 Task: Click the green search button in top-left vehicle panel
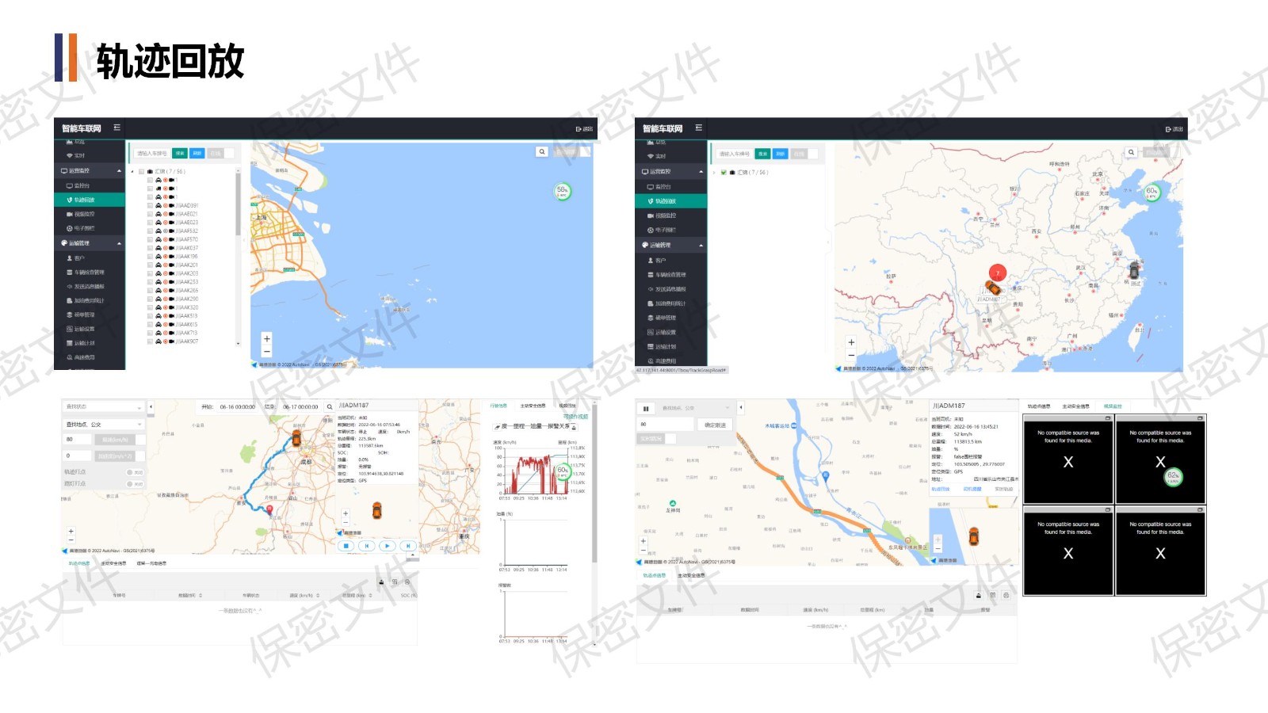click(180, 154)
